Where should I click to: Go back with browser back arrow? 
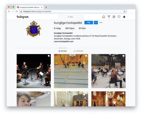click(x=9, y=12)
